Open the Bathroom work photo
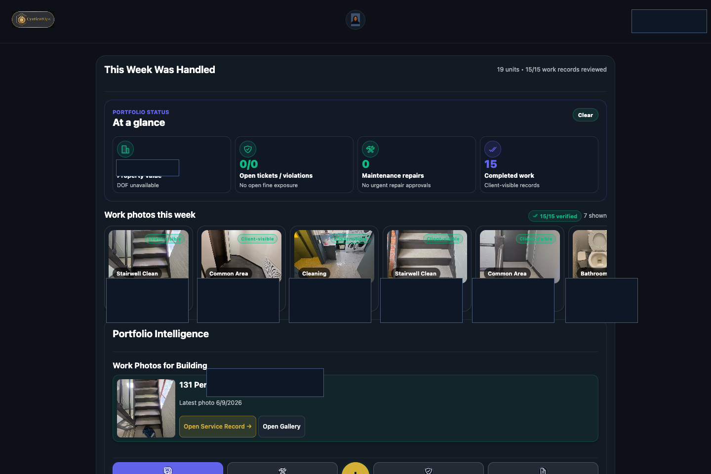 [x=590, y=254]
